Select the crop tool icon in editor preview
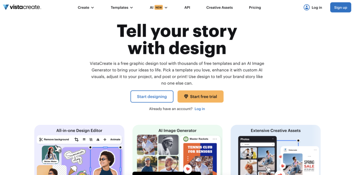The width and height of the screenshot is (354, 175). [76, 139]
